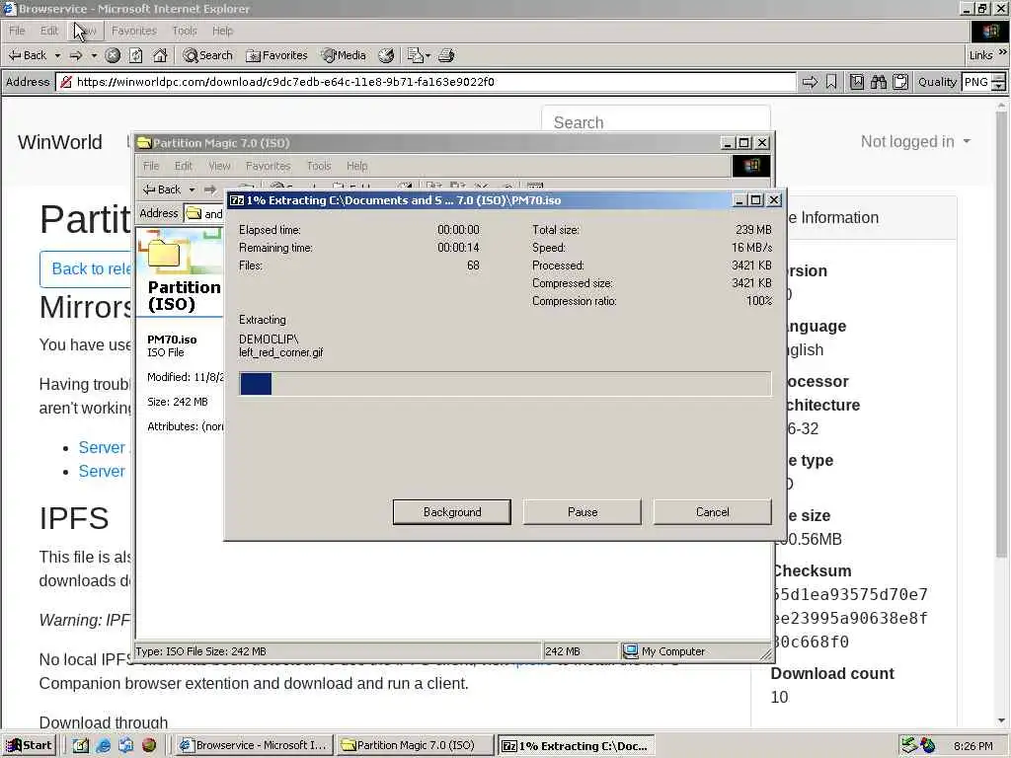Click PM70.iso file name in details pane
The image size is (1011, 758).
pos(172,340)
